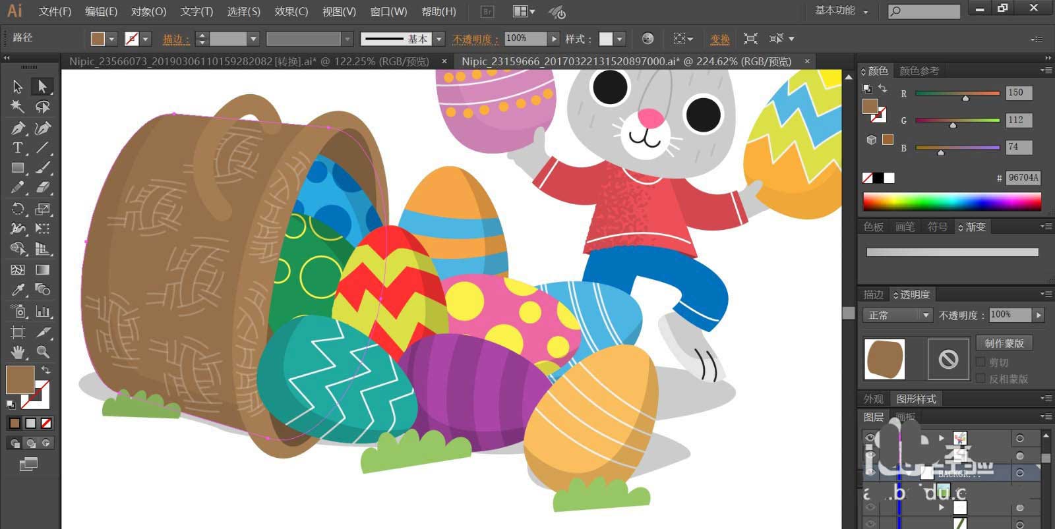
Task: Select the Eraser tool
Action: click(42, 188)
